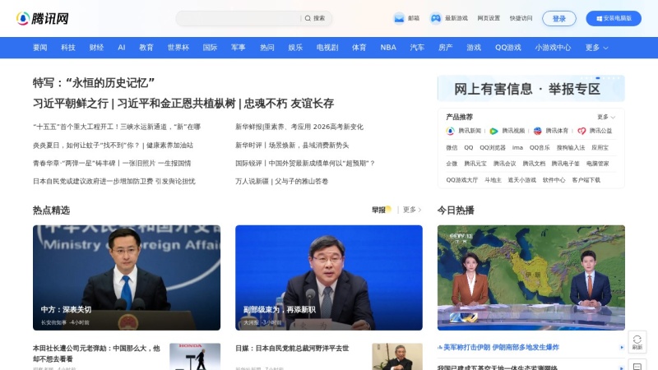Click the 腾讯体育 product icon
Viewport: 658px width, 370px height.
538,131
